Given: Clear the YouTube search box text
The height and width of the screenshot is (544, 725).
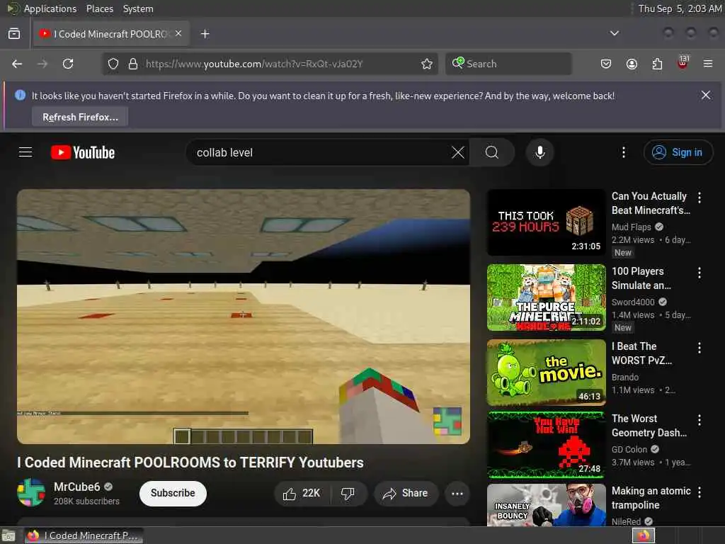Looking at the screenshot, I should pos(458,153).
